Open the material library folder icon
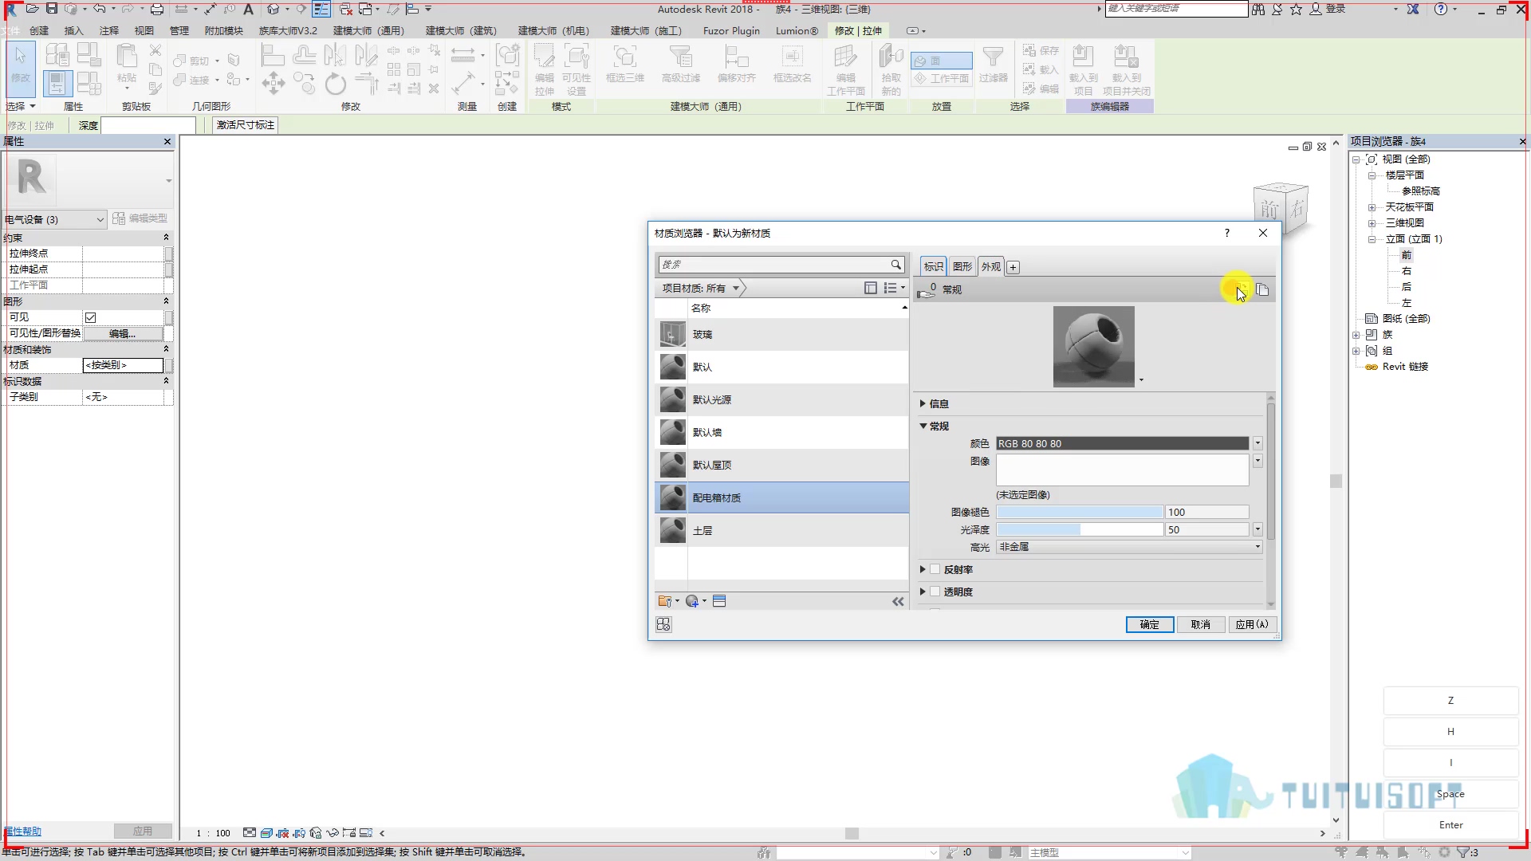The height and width of the screenshot is (861, 1531). (665, 601)
